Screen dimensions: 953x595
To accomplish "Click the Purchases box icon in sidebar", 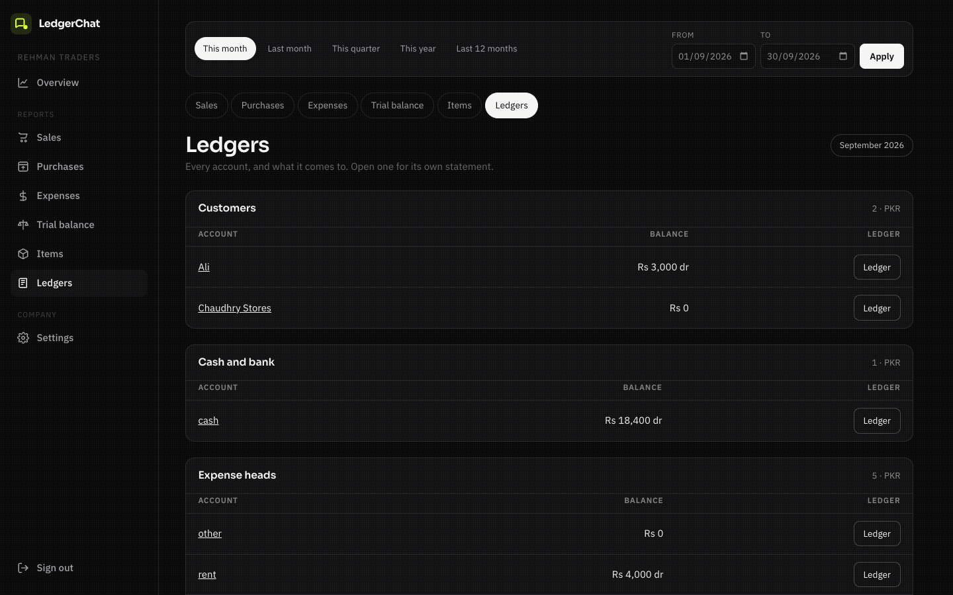I will (x=23, y=167).
